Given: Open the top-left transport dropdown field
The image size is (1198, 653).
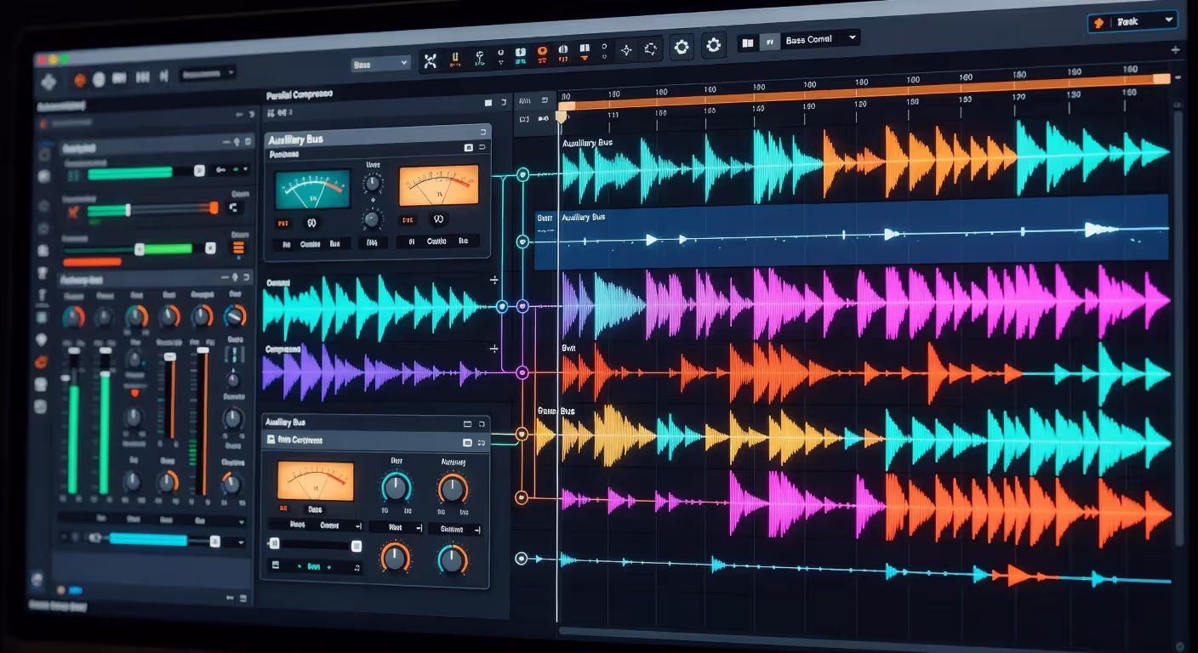Looking at the screenshot, I should click(x=208, y=74).
